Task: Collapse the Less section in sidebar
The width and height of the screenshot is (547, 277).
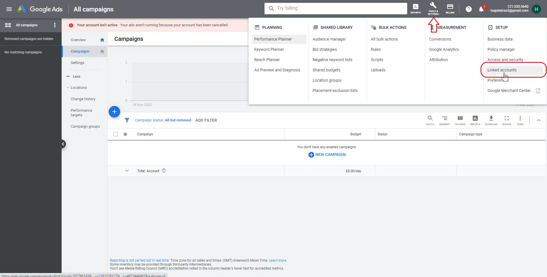Action: click(x=74, y=77)
